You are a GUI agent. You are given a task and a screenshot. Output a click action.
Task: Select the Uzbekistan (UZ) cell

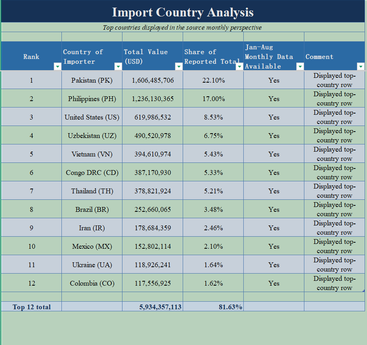tap(92, 136)
